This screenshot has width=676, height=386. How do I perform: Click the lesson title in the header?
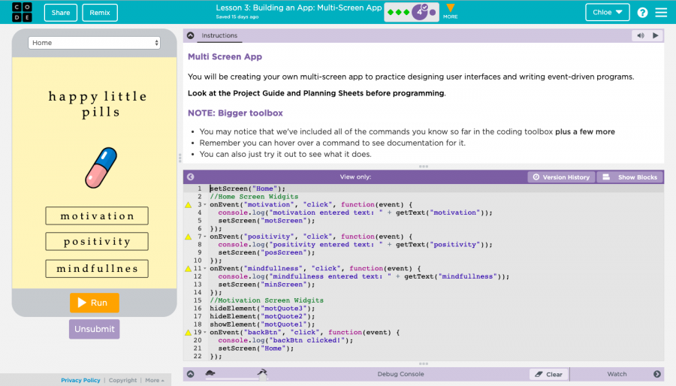point(299,8)
